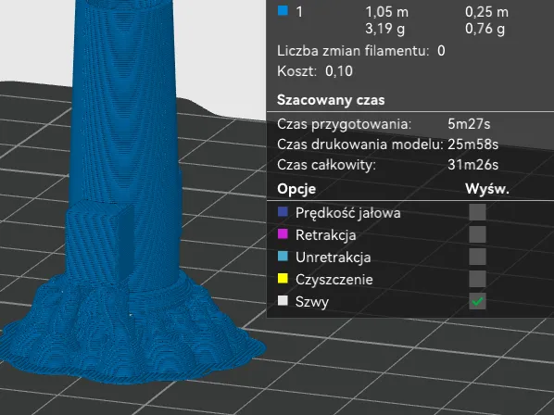The image size is (554, 415).
Task: Click the Czas całkowity time value
Action: click(472, 165)
